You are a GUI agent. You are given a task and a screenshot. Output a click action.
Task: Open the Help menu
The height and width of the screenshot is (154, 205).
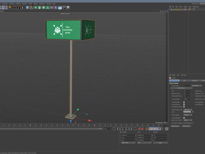click(x=54, y=4)
